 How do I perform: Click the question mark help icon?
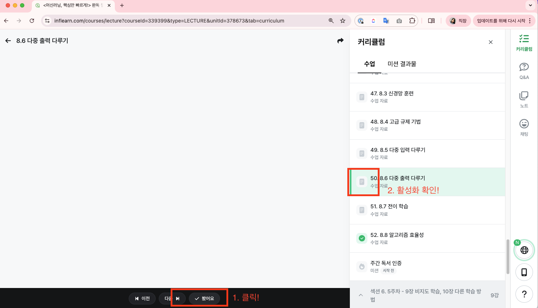tap(524, 294)
